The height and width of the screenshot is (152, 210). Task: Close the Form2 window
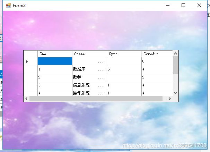coord(199,5)
